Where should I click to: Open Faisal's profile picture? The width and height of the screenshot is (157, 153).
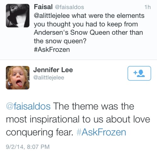pos(18,16)
